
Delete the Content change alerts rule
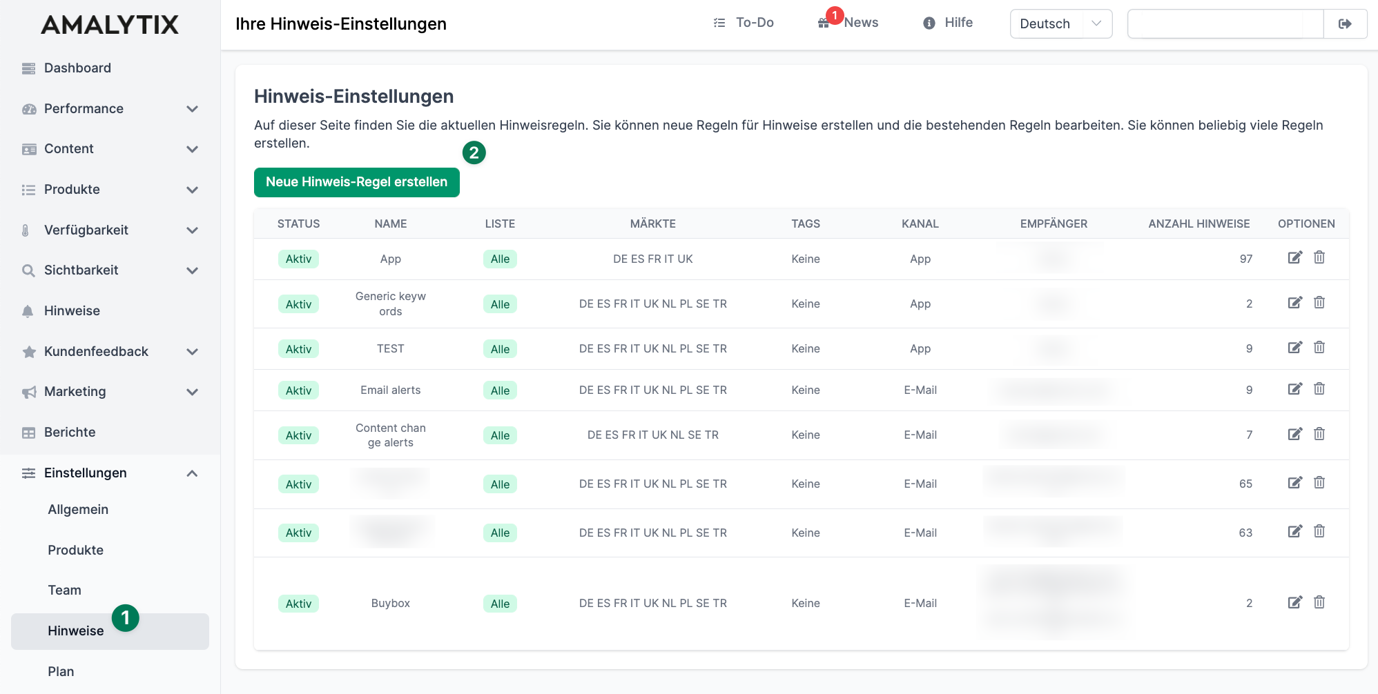coord(1319,434)
